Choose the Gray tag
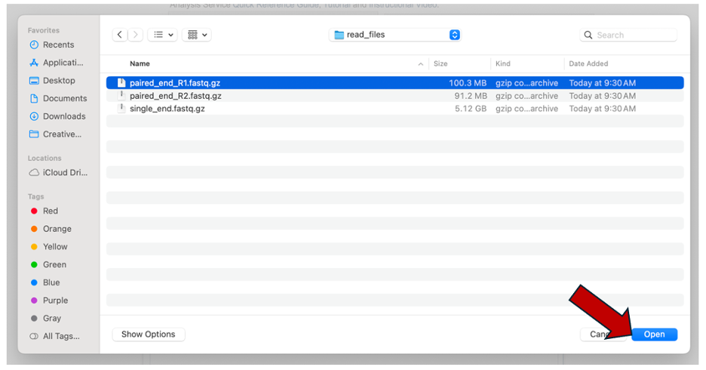 (x=45, y=318)
